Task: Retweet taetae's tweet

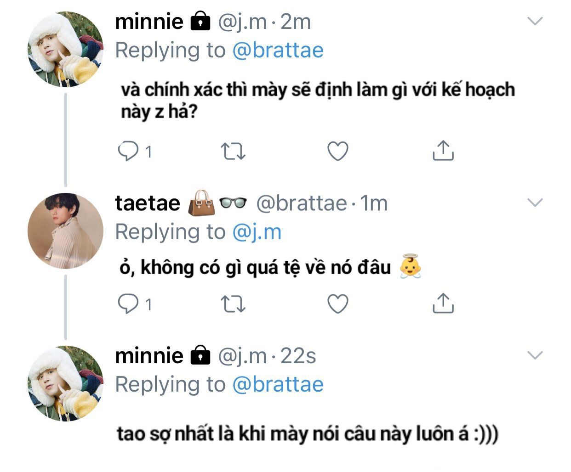Action: coord(233,304)
